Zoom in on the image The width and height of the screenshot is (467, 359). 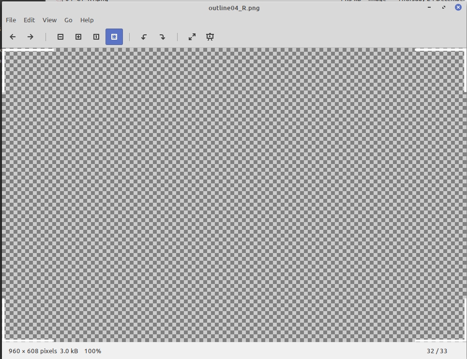[x=78, y=37]
